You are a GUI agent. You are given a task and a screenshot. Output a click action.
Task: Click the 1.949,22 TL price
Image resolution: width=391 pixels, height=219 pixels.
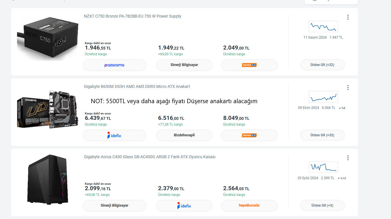pos(171,48)
